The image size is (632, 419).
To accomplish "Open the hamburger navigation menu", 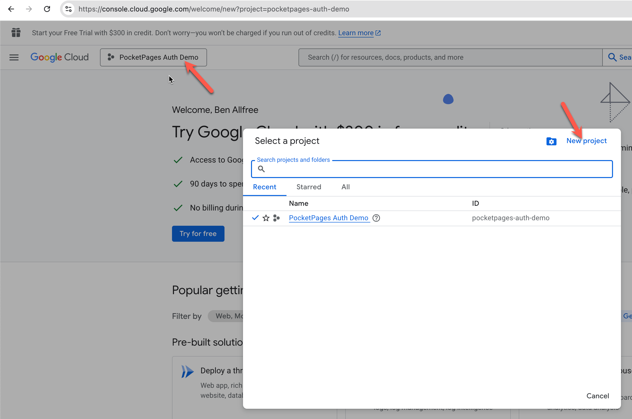I will 14,57.
